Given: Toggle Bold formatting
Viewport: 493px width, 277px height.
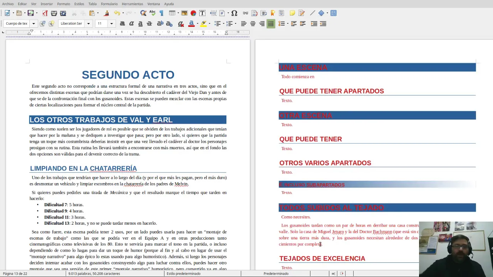Looking at the screenshot, I should point(122,23).
